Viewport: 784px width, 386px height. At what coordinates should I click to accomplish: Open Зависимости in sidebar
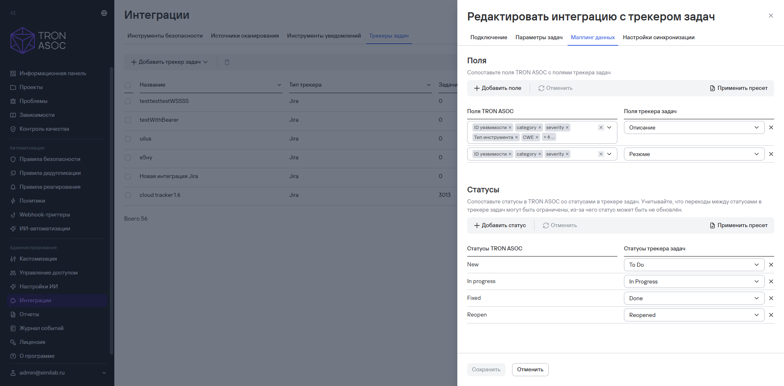click(x=37, y=115)
